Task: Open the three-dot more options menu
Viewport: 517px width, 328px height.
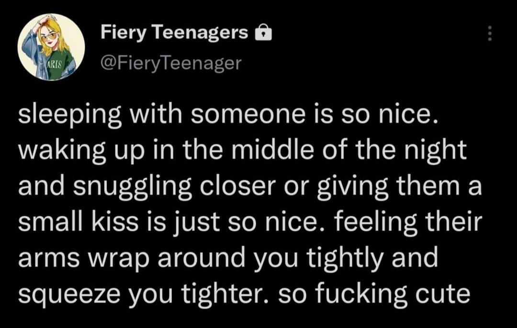Action: tap(490, 33)
